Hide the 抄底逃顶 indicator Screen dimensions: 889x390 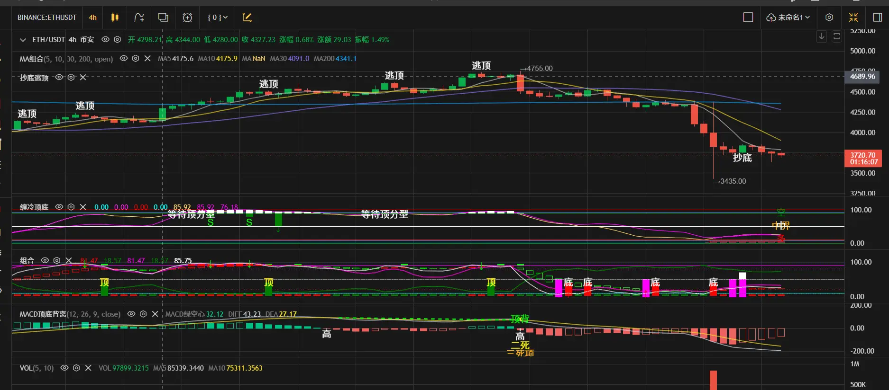pyautogui.click(x=59, y=77)
